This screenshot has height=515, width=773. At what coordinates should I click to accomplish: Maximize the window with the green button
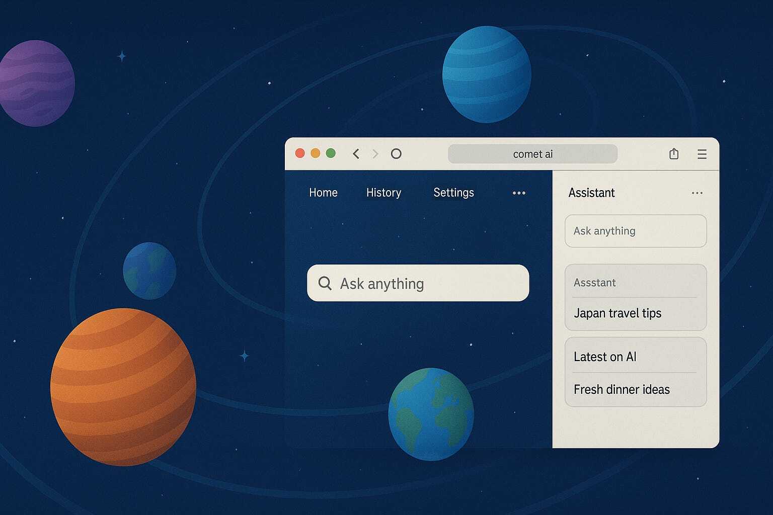331,153
